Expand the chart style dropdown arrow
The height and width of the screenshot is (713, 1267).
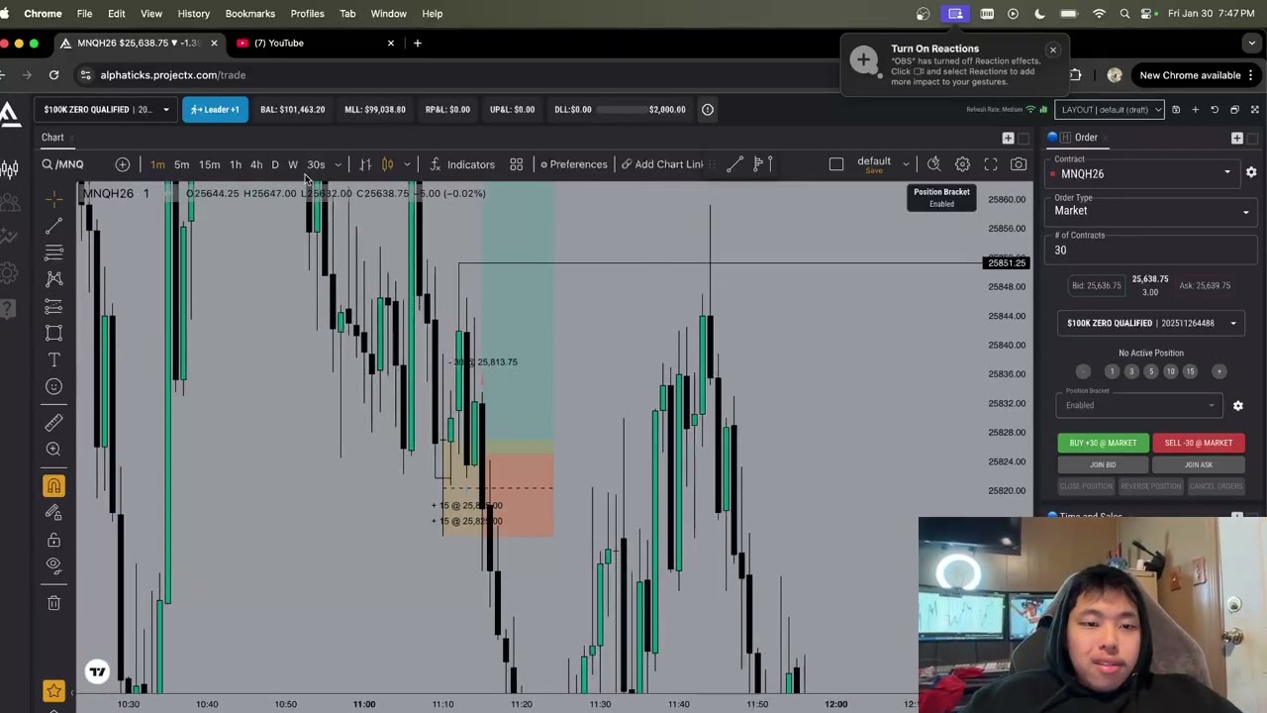[x=406, y=164]
